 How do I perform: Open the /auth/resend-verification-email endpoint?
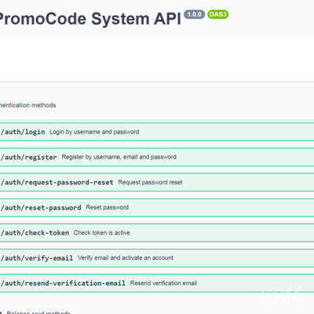(157, 283)
